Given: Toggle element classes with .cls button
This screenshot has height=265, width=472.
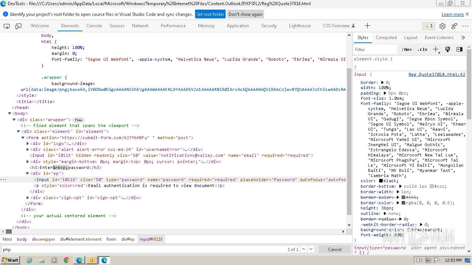Looking at the screenshot, I should click(x=422, y=49).
